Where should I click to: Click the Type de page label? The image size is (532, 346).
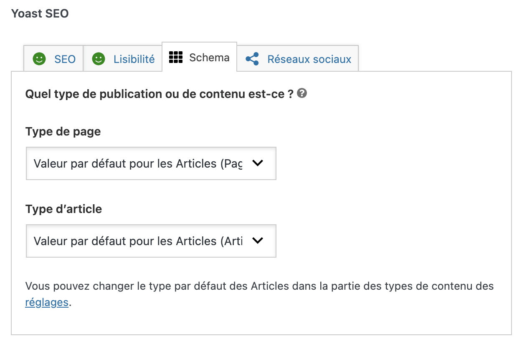pyautogui.click(x=63, y=131)
